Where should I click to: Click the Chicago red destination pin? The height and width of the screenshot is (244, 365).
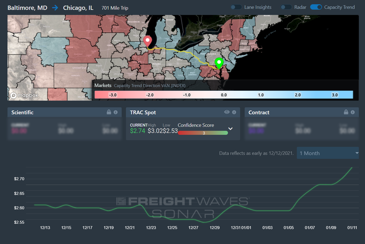coord(148,42)
